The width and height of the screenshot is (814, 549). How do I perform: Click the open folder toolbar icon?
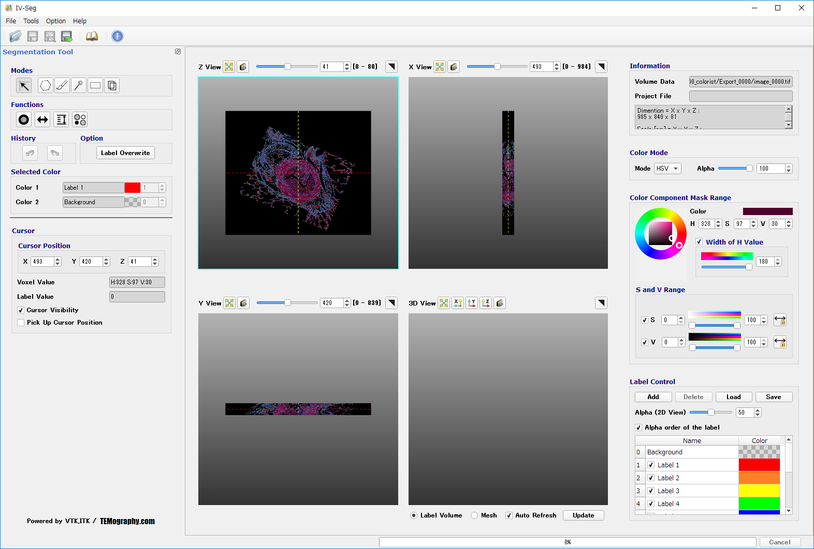click(16, 36)
